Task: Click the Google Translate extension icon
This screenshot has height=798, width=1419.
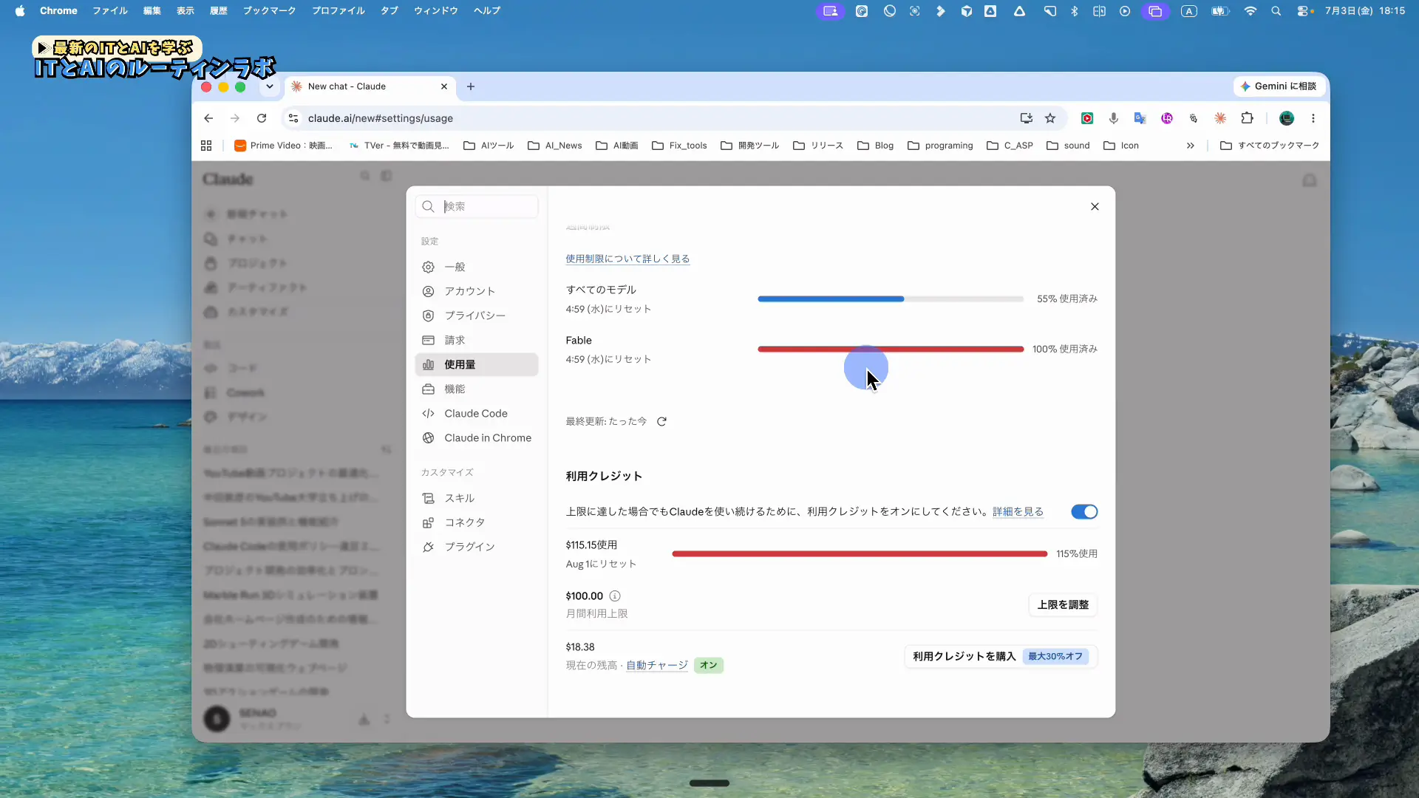Action: point(1140,118)
